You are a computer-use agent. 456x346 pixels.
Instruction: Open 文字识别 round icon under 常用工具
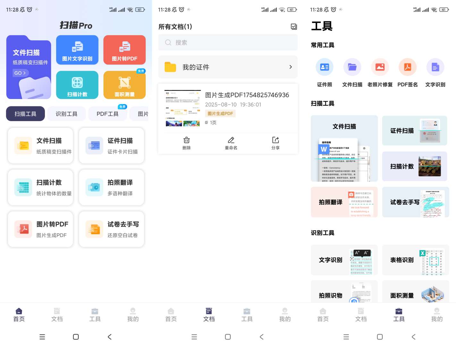[x=435, y=73]
